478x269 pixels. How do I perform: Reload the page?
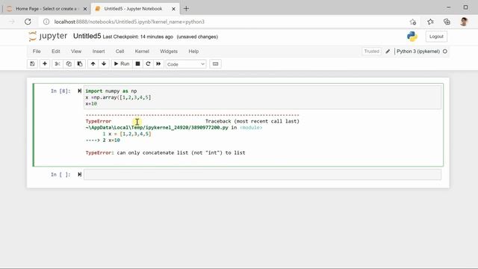pos(28,22)
